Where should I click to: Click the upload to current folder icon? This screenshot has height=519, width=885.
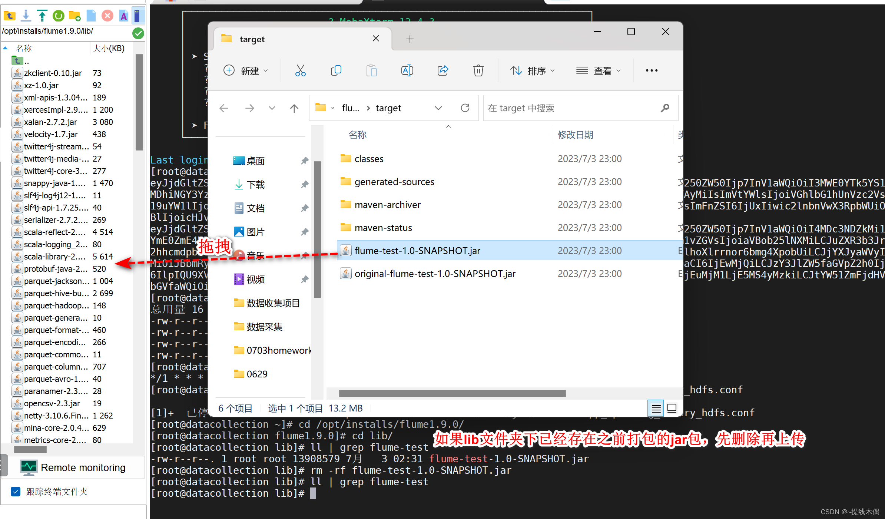(42, 16)
